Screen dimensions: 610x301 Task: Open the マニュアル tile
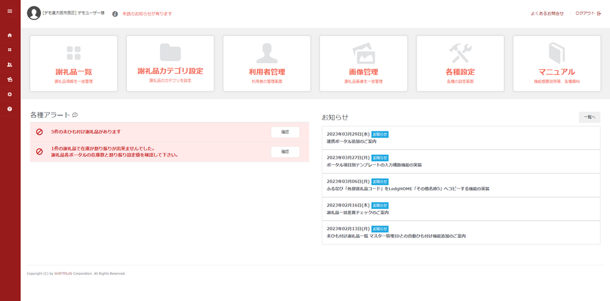click(x=556, y=63)
